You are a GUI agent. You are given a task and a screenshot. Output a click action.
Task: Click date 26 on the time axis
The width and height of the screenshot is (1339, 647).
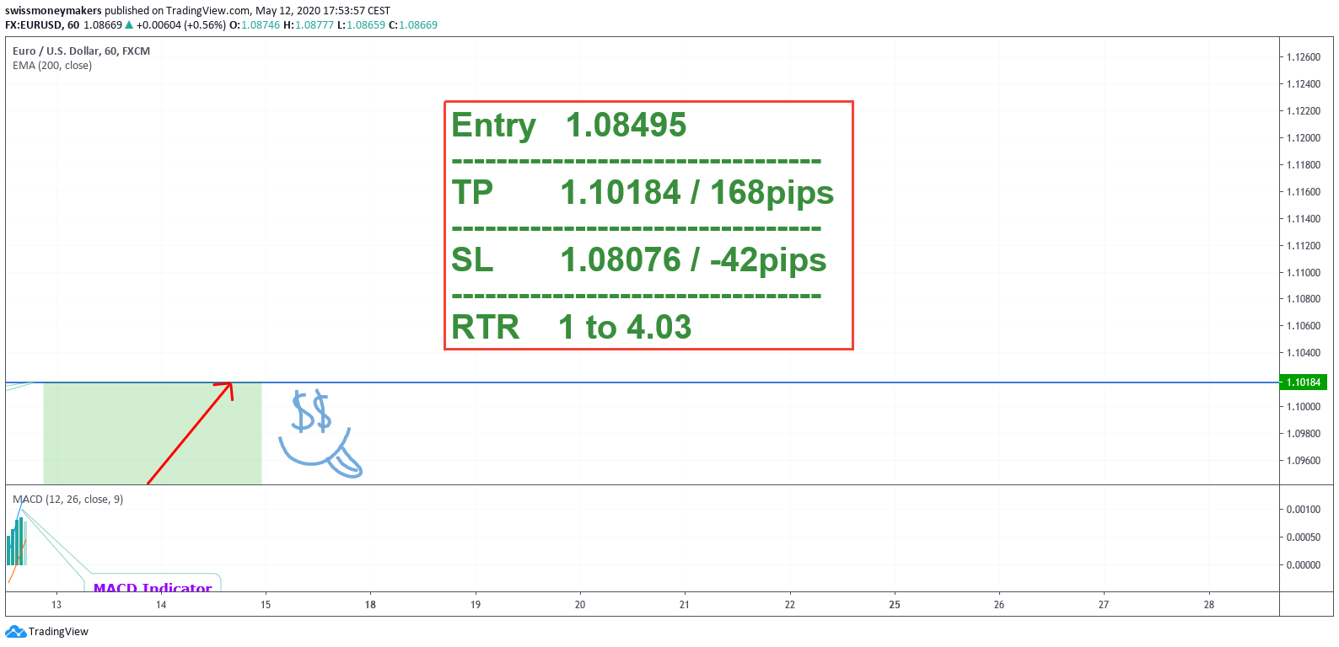[999, 605]
